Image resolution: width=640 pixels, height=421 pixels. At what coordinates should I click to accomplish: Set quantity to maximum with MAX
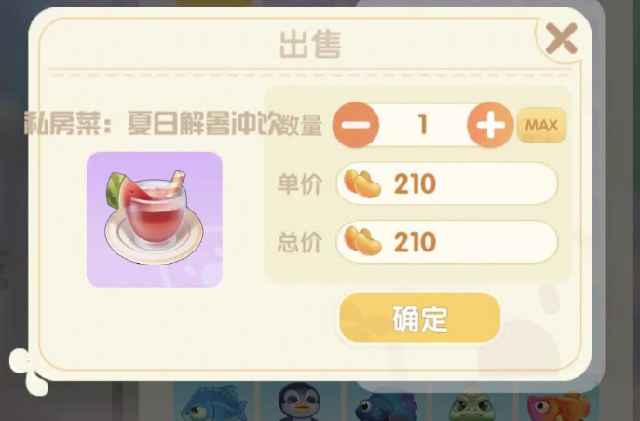tap(541, 125)
